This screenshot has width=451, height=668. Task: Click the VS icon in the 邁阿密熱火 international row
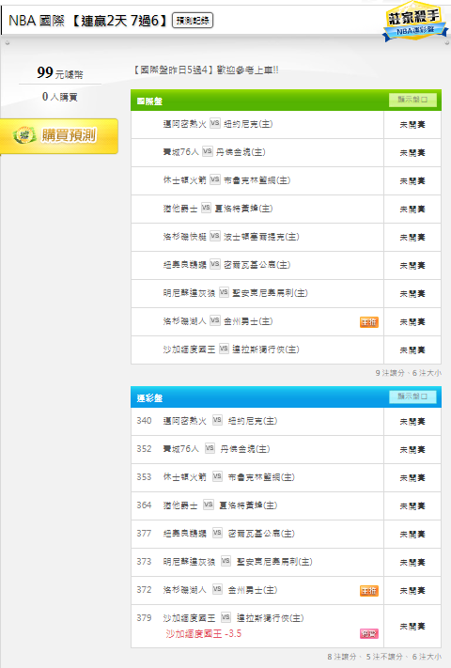215,123
